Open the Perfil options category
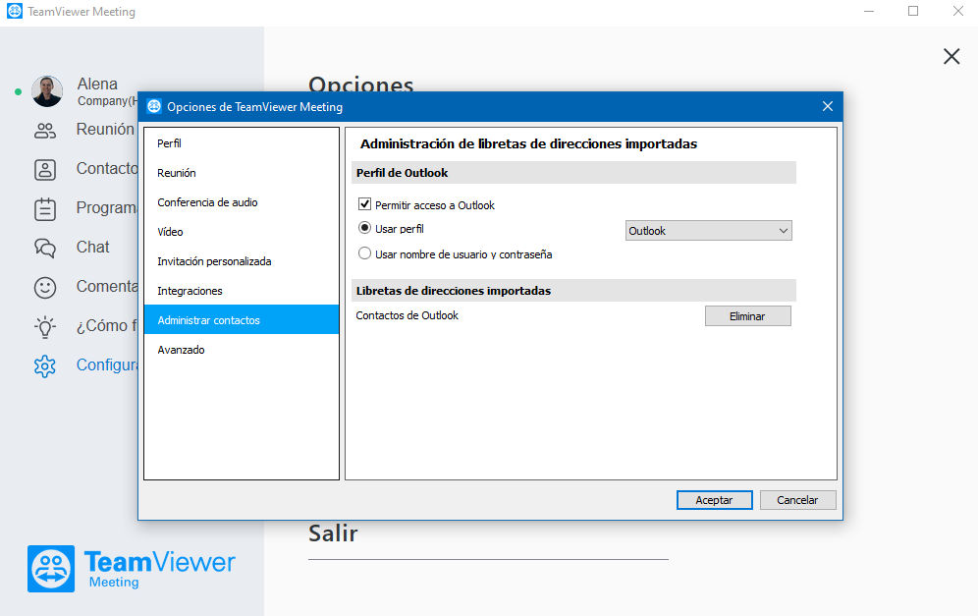978x616 pixels. coord(242,143)
